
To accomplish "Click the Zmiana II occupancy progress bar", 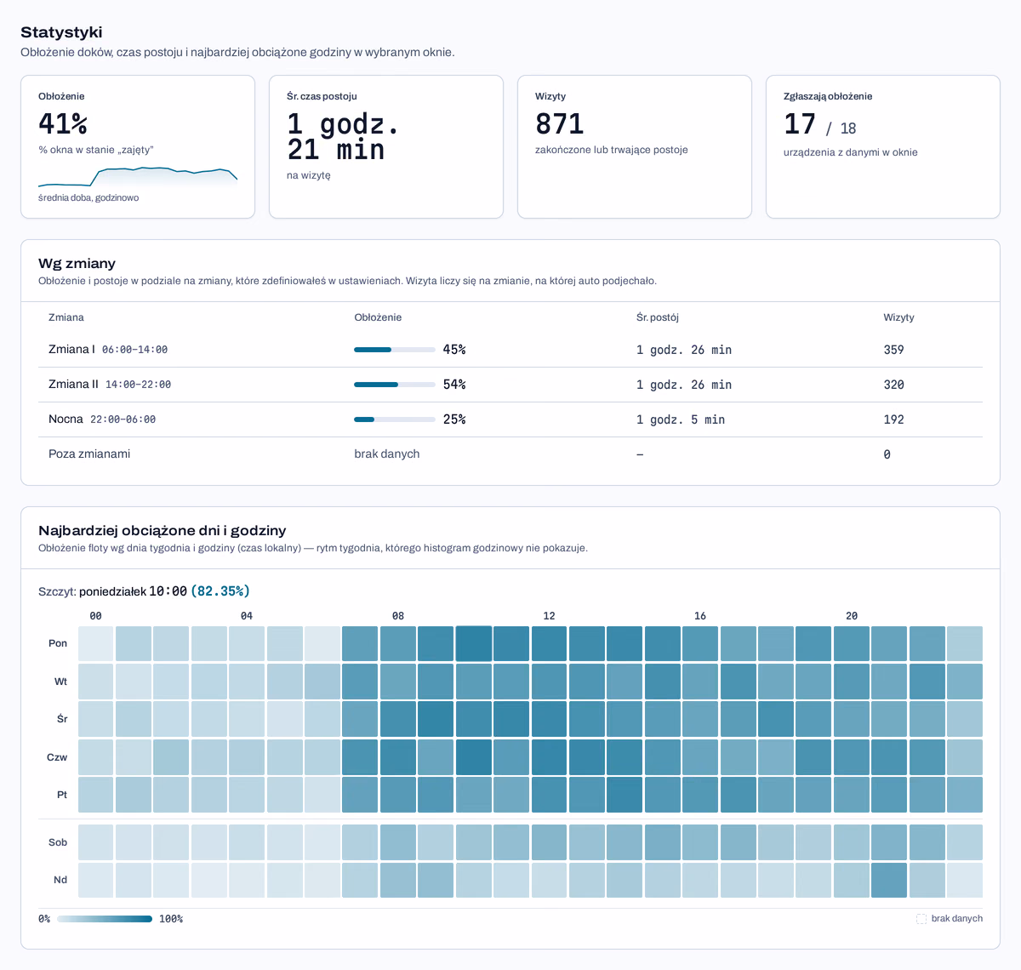I will tap(395, 385).
